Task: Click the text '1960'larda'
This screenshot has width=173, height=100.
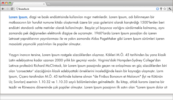Action: [102, 33]
